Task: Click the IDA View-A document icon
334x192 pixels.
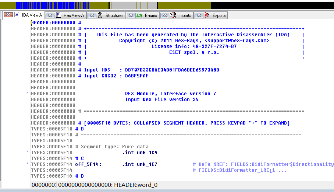Action: point(17,15)
